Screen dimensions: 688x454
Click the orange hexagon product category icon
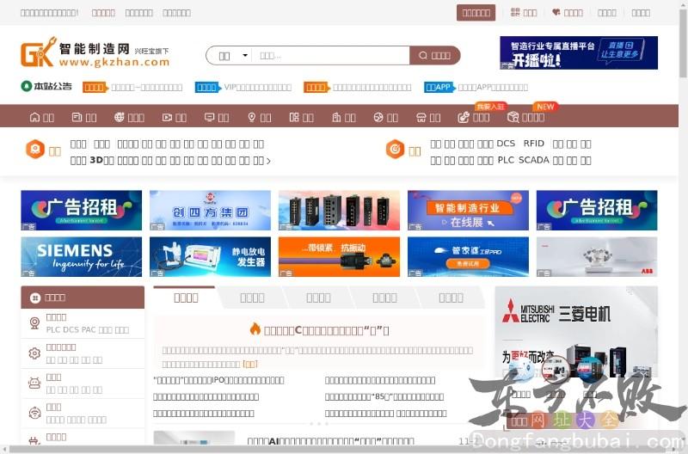pos(35,149)
